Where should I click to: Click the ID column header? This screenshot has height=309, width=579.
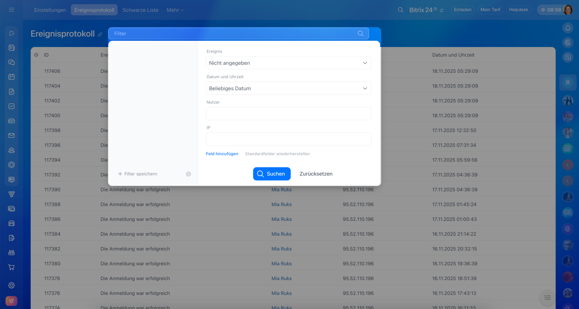(46, 55)
